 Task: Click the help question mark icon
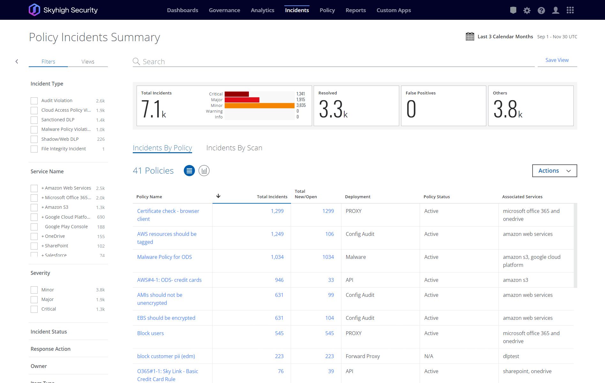pyautogui.click(x=541, y=11)
